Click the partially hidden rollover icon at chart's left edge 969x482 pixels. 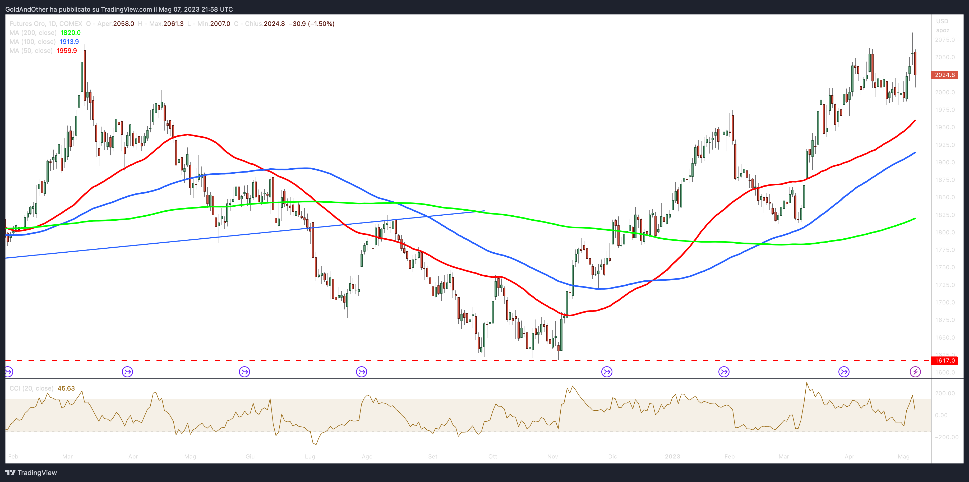[9, 372]
